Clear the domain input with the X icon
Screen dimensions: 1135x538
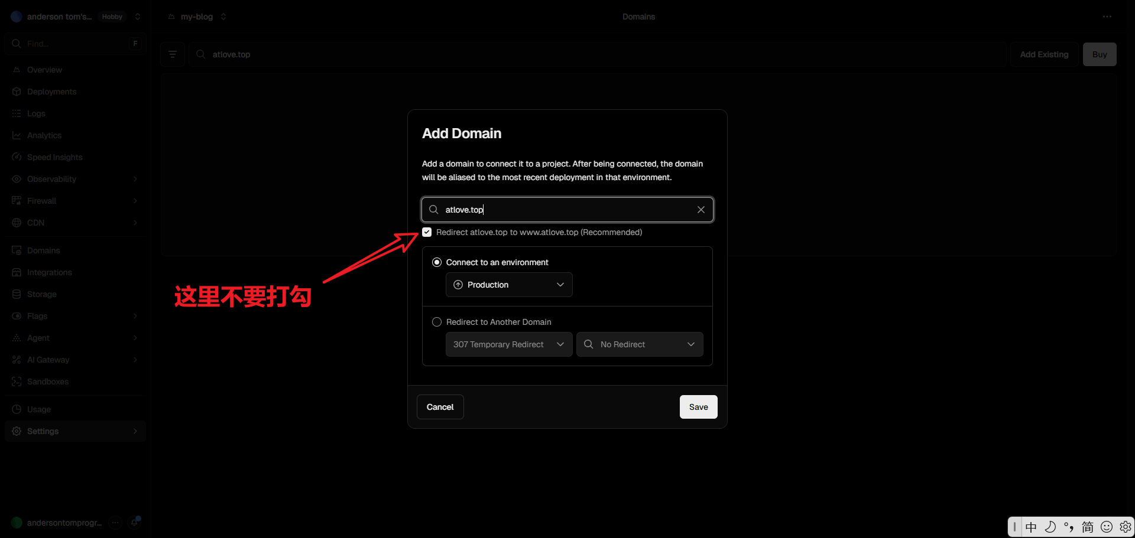pyautogui.click(x=701, y=210)
